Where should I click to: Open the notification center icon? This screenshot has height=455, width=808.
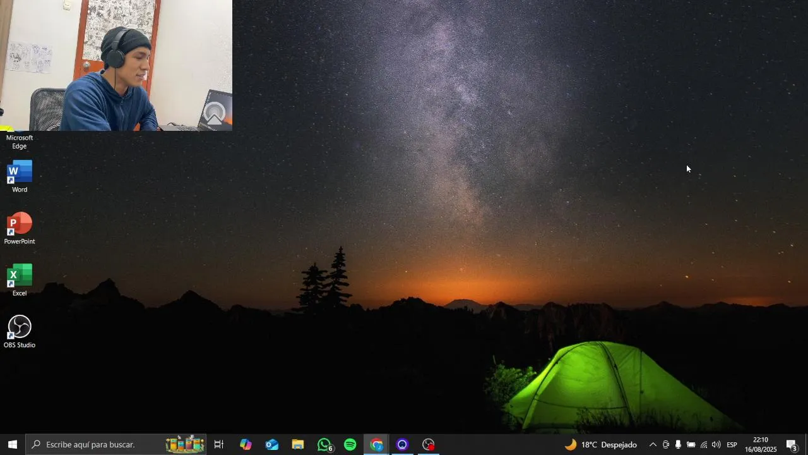coord(792,445)
